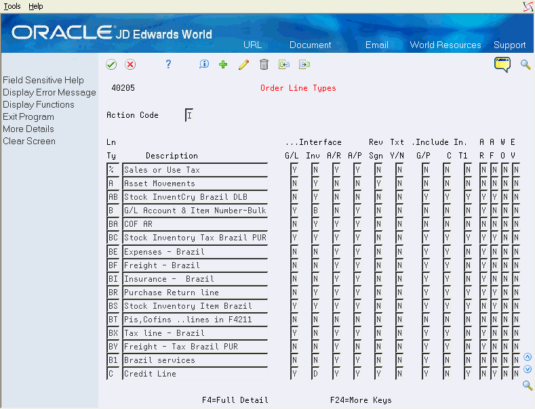The height and width of the screenshot is (409, 535).
Task: Click Stock Inventory Item Brazil field
Action: (195, 305)
